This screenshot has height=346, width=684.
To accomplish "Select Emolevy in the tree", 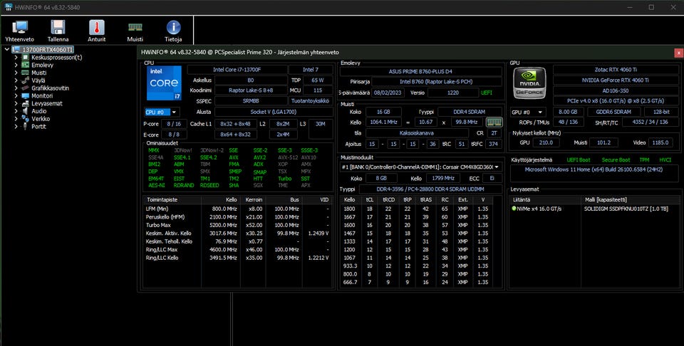I will [42, 65].
